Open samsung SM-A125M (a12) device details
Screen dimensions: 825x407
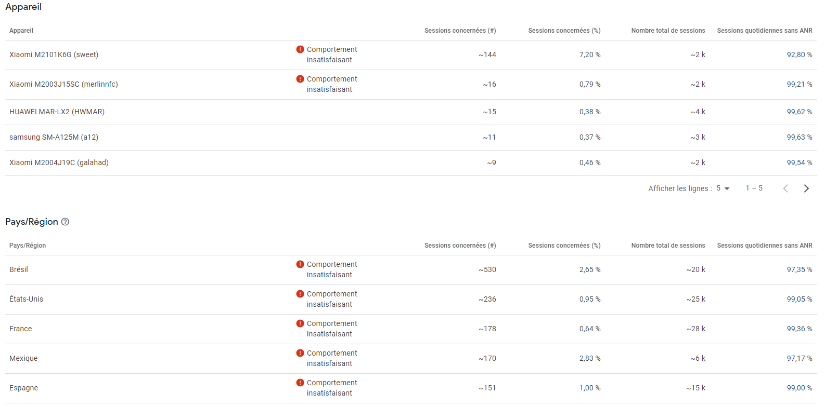[54, 137]
